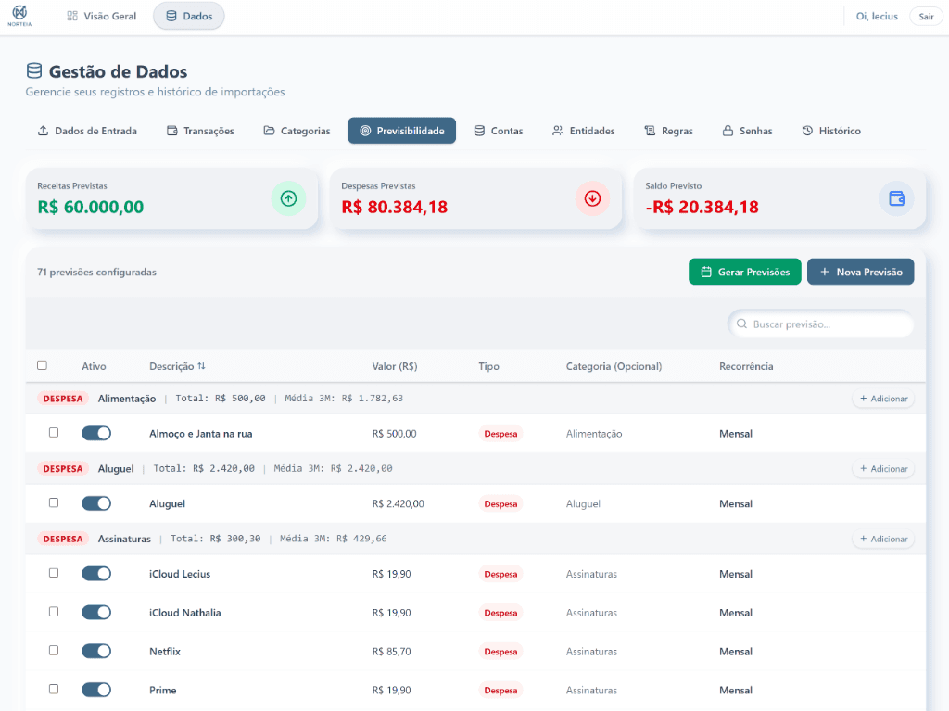The image size is (949, 711).
Task: Click the Mensal recurrence for Prime
Action: coord(736,691)
